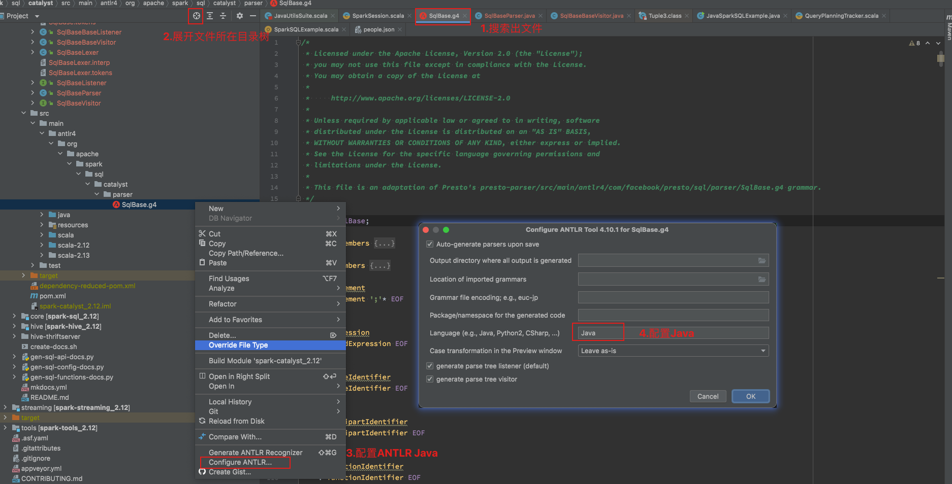952x484 pixels.
Task: Click the Cut scissors icon in context menu
Action: coord(202,233)
